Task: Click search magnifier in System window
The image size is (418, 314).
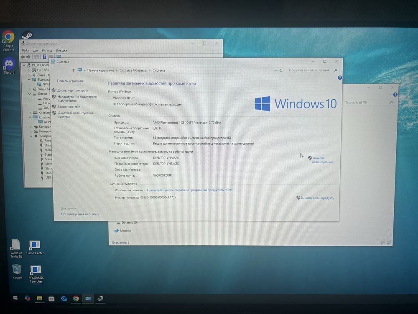Action: coord(336,70)
